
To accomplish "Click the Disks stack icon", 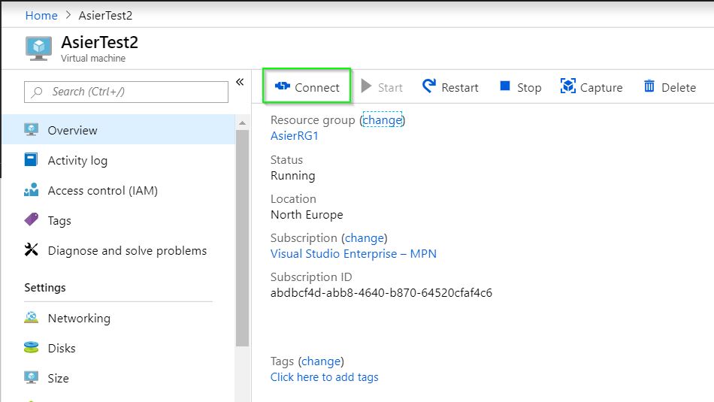I will point(32,347).
